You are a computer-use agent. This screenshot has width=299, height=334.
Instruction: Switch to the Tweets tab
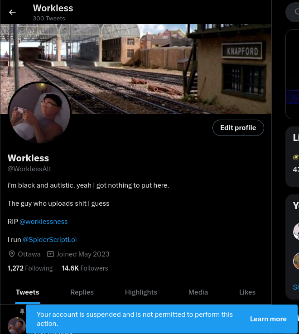tap(28, 292)
